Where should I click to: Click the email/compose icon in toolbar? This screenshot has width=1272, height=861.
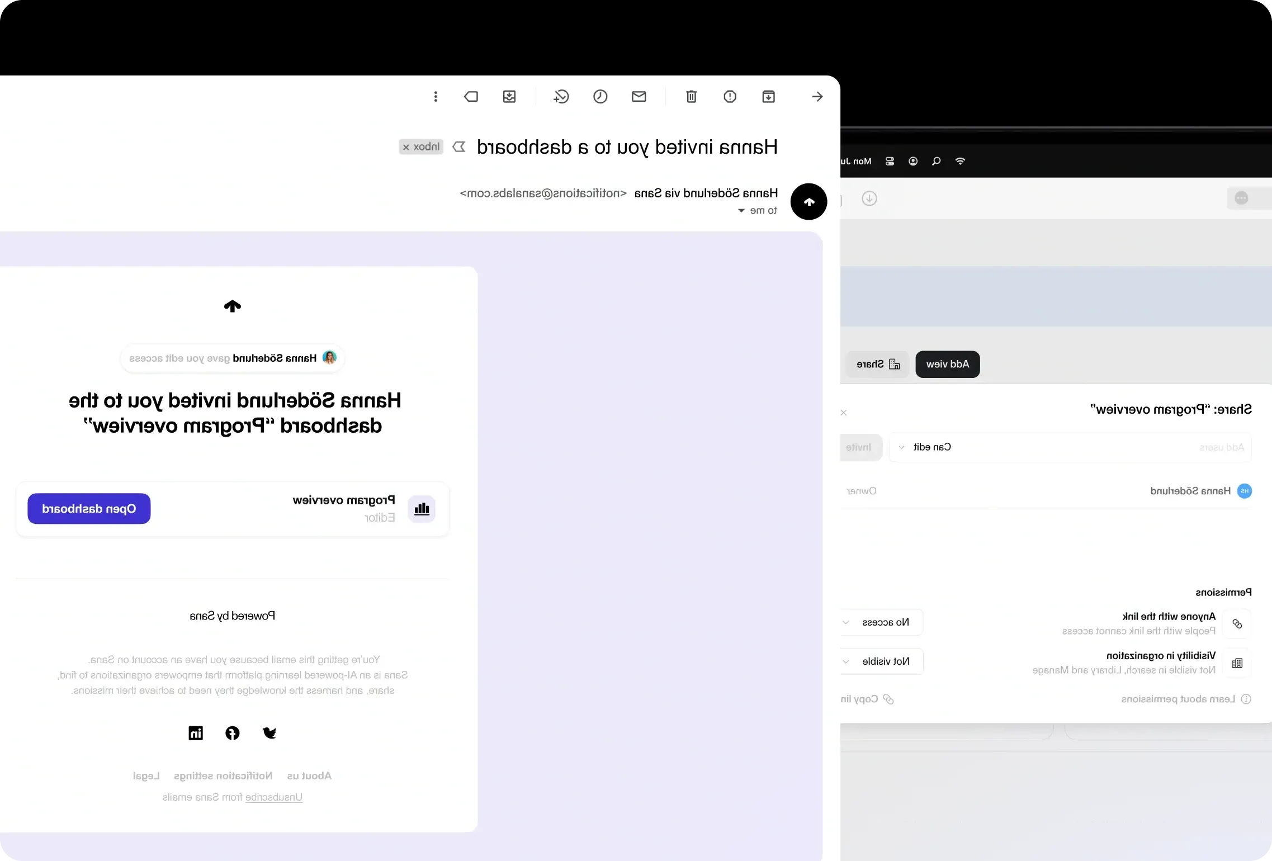pos(639,96)
